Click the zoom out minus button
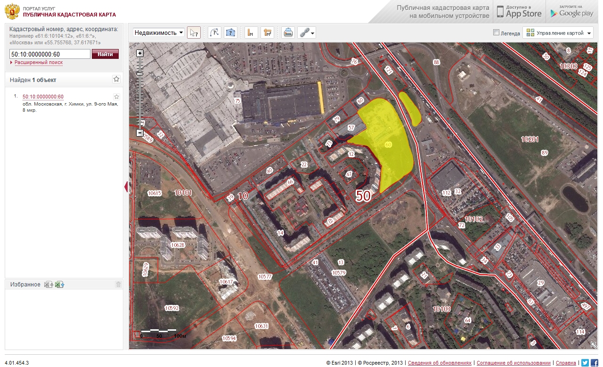This screenshot has width=603, height=367. click(x=139, y=133)
